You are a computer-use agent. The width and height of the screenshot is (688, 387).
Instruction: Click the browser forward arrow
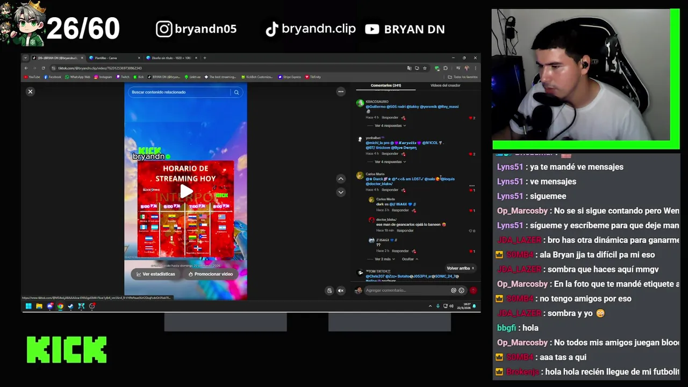(34, 68)
